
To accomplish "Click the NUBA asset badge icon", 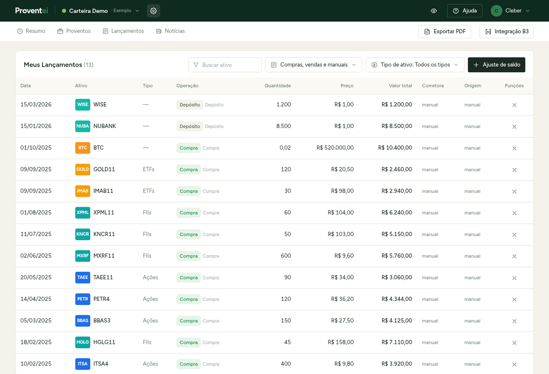I will pos(83,126).
